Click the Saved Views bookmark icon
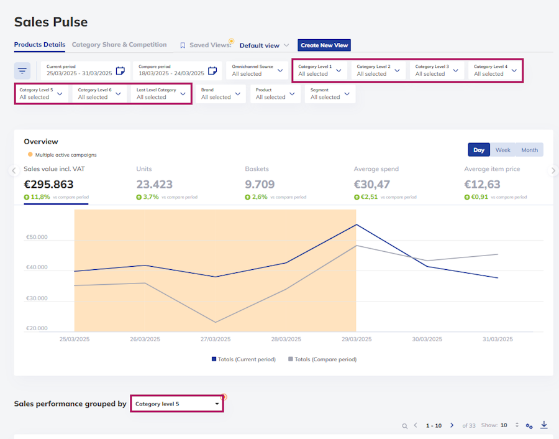Image resolution: width=559 pixels, height=439 pixels. [x=183, y=45]
